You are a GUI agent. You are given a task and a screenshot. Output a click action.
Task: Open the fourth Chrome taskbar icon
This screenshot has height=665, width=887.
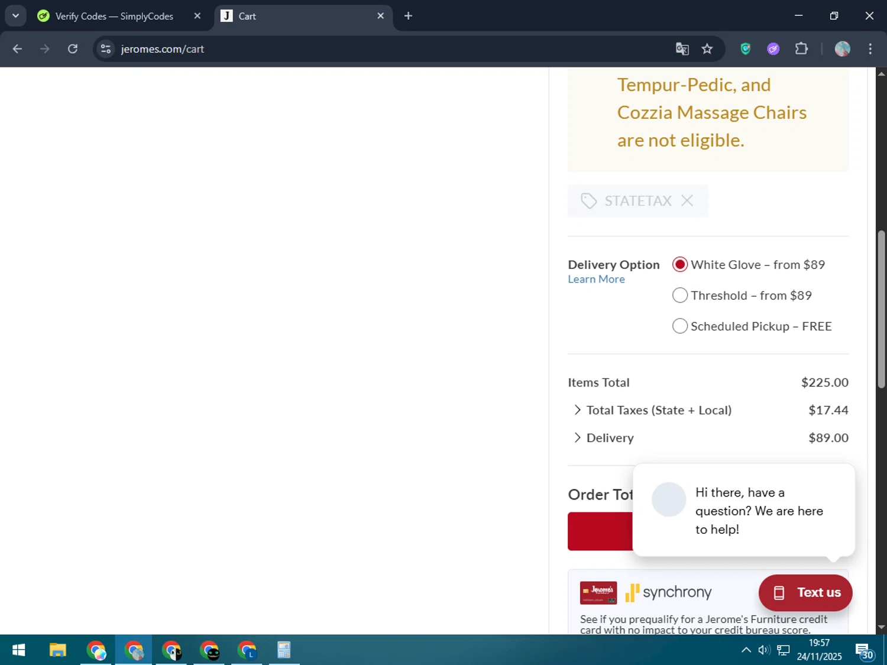click(209, 651)
